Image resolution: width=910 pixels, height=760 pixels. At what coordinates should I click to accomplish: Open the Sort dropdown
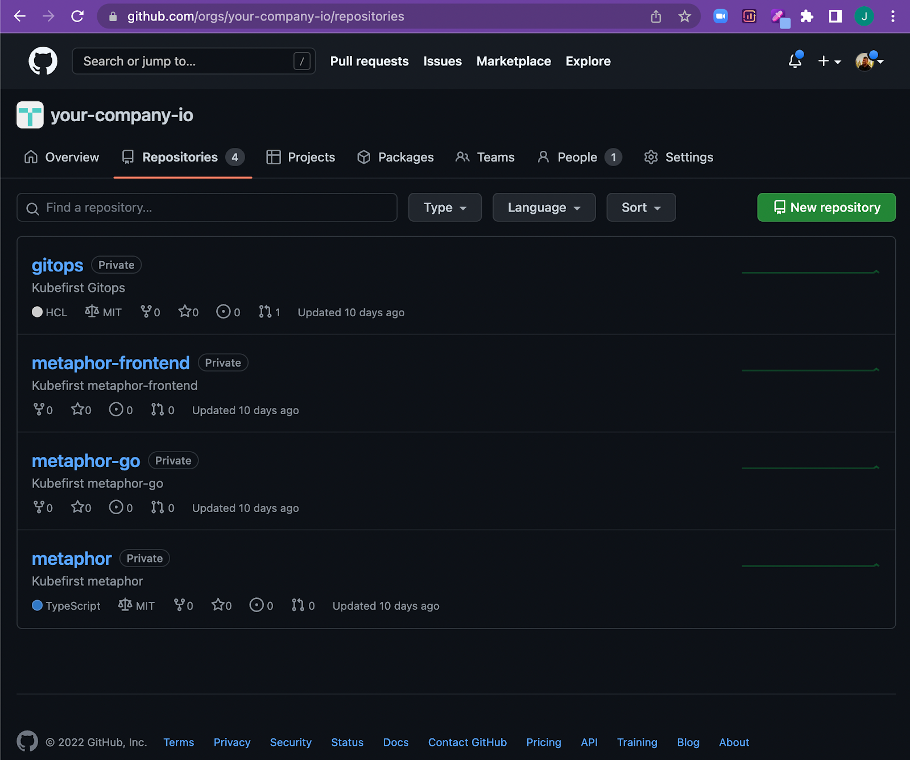coord(641,208)
